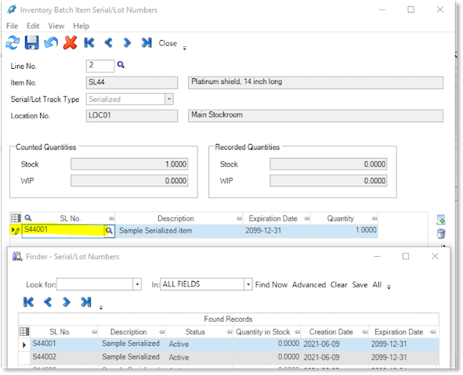Open the finder magnifier in S44001 cell
This screenshot has width=463, height=375.
click(109, 230)
